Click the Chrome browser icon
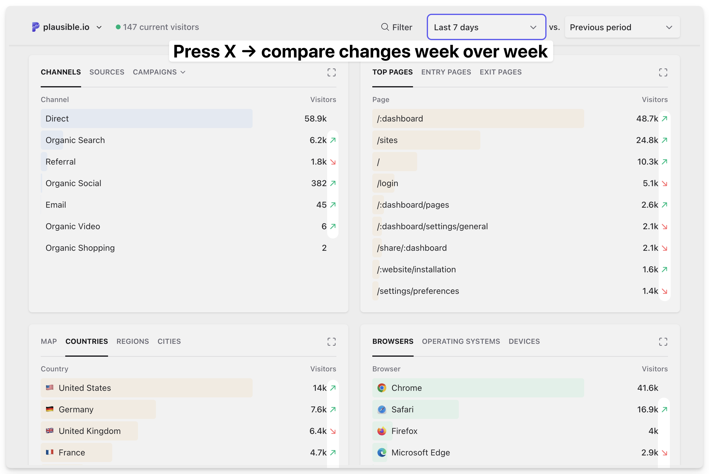 click(x=382, y=388)
